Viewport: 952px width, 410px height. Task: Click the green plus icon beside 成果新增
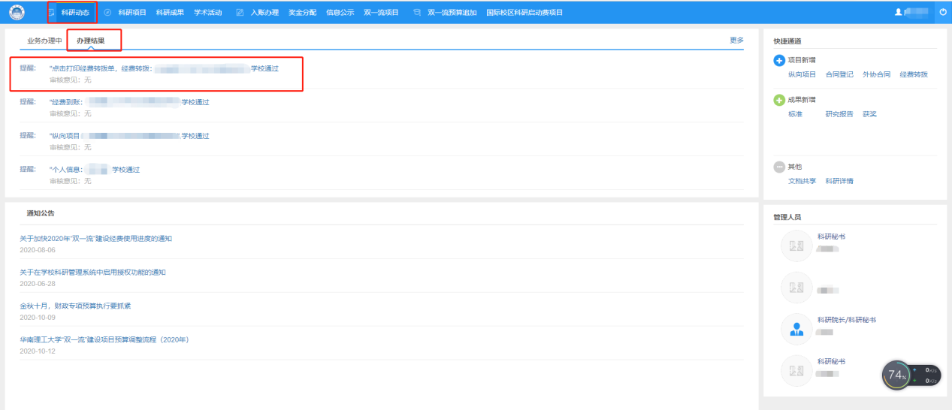[779, 100]
